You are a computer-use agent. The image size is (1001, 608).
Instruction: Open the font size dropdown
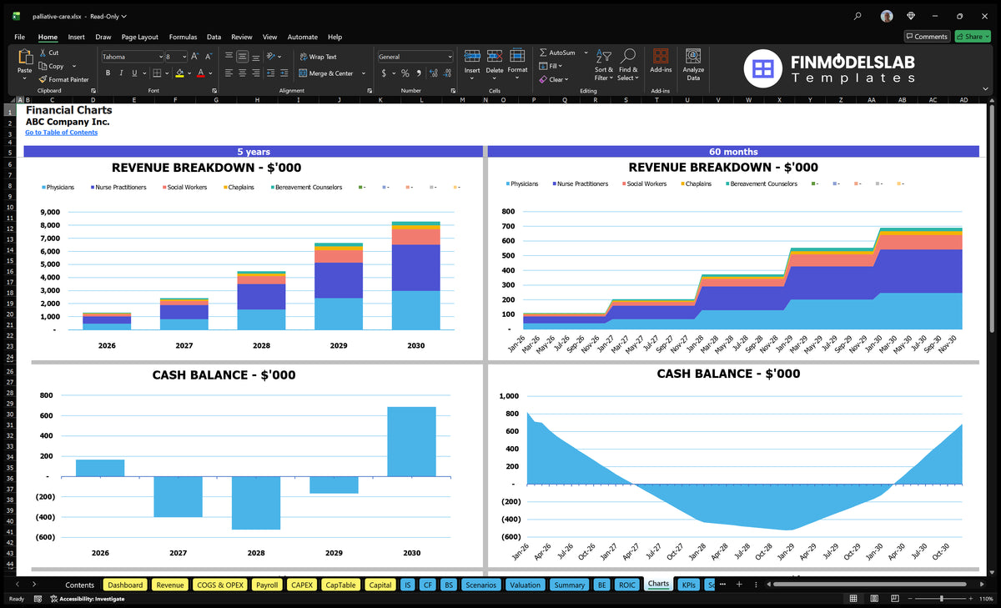[184, 57]
